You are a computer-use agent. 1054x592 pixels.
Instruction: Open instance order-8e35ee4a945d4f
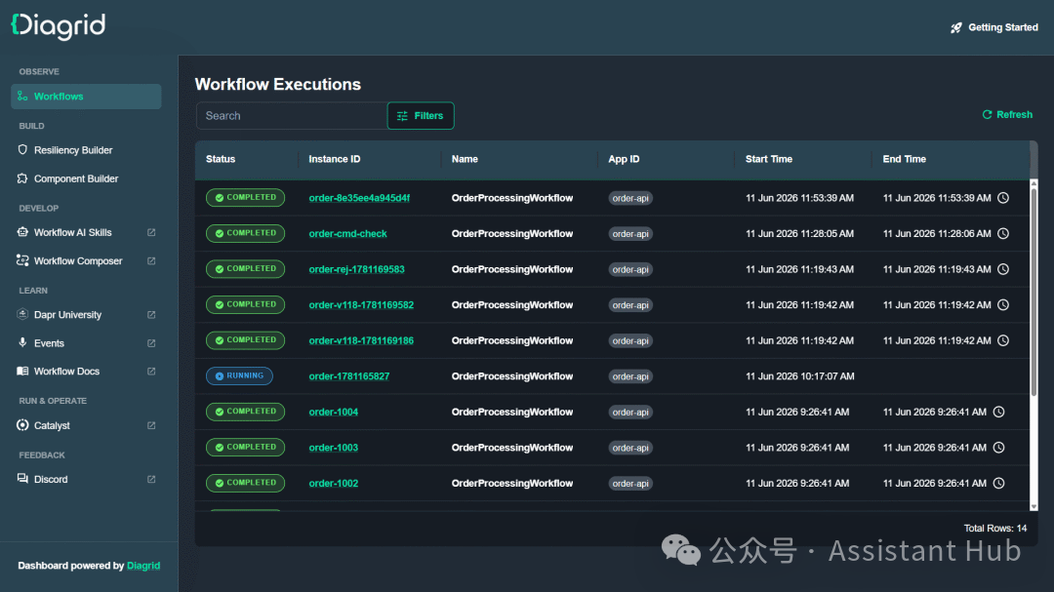(359, 198)
